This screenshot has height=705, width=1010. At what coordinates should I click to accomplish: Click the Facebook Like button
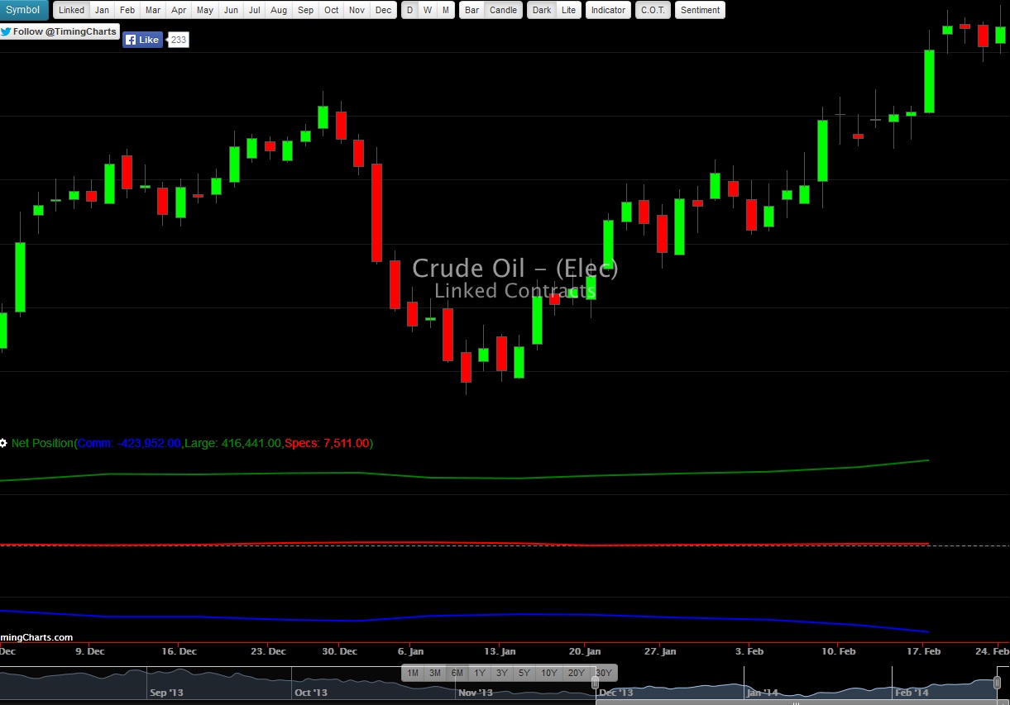tap(142, 38)
